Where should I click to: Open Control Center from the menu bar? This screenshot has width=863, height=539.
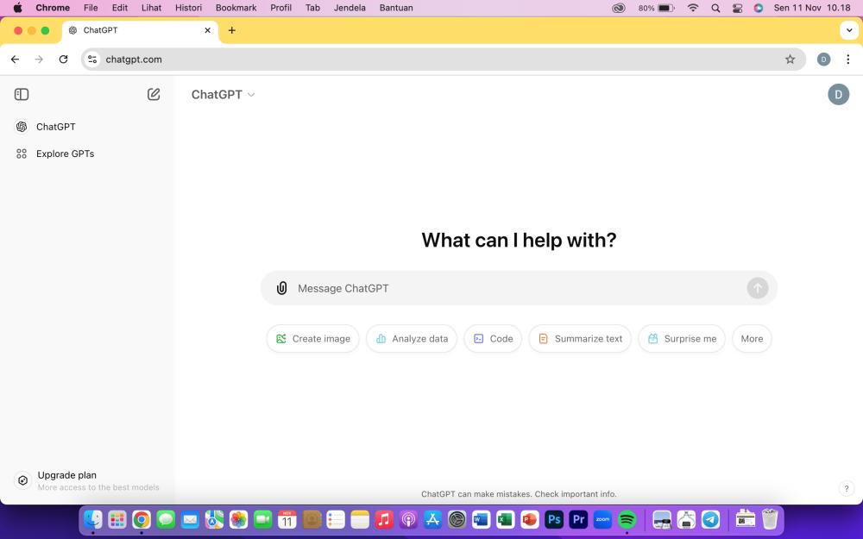738,8
